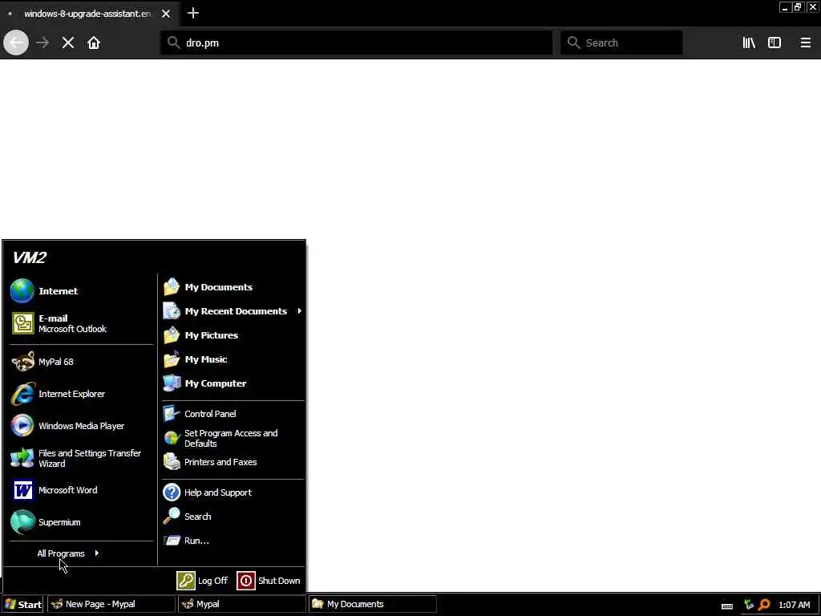Open My Documents in Start menu
The image size is (821, 616).
233,287
